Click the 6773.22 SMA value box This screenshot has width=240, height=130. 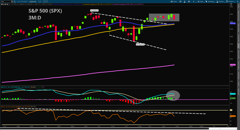(79, 4)
